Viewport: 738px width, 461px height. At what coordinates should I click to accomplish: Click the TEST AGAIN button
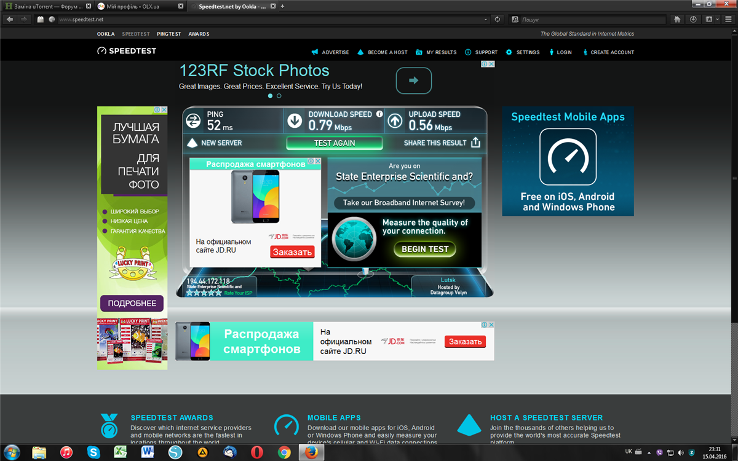pyautogui.click(x=335, y=143)
